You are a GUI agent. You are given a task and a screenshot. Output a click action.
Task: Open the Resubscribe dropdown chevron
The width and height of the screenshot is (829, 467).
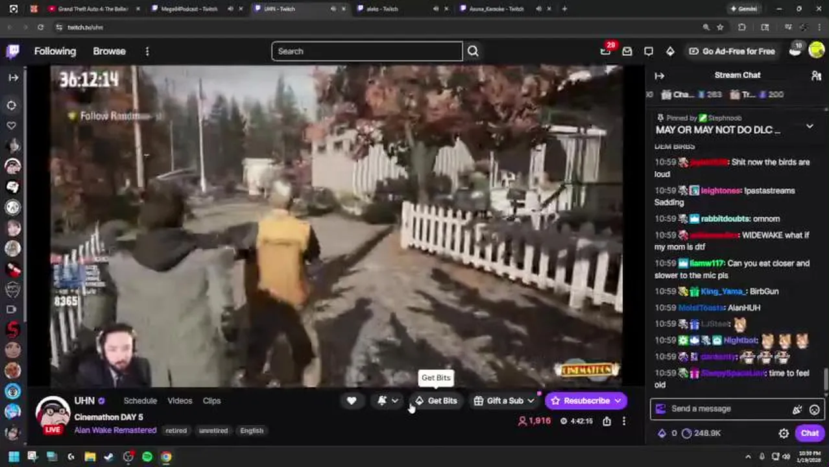[618, 401]
